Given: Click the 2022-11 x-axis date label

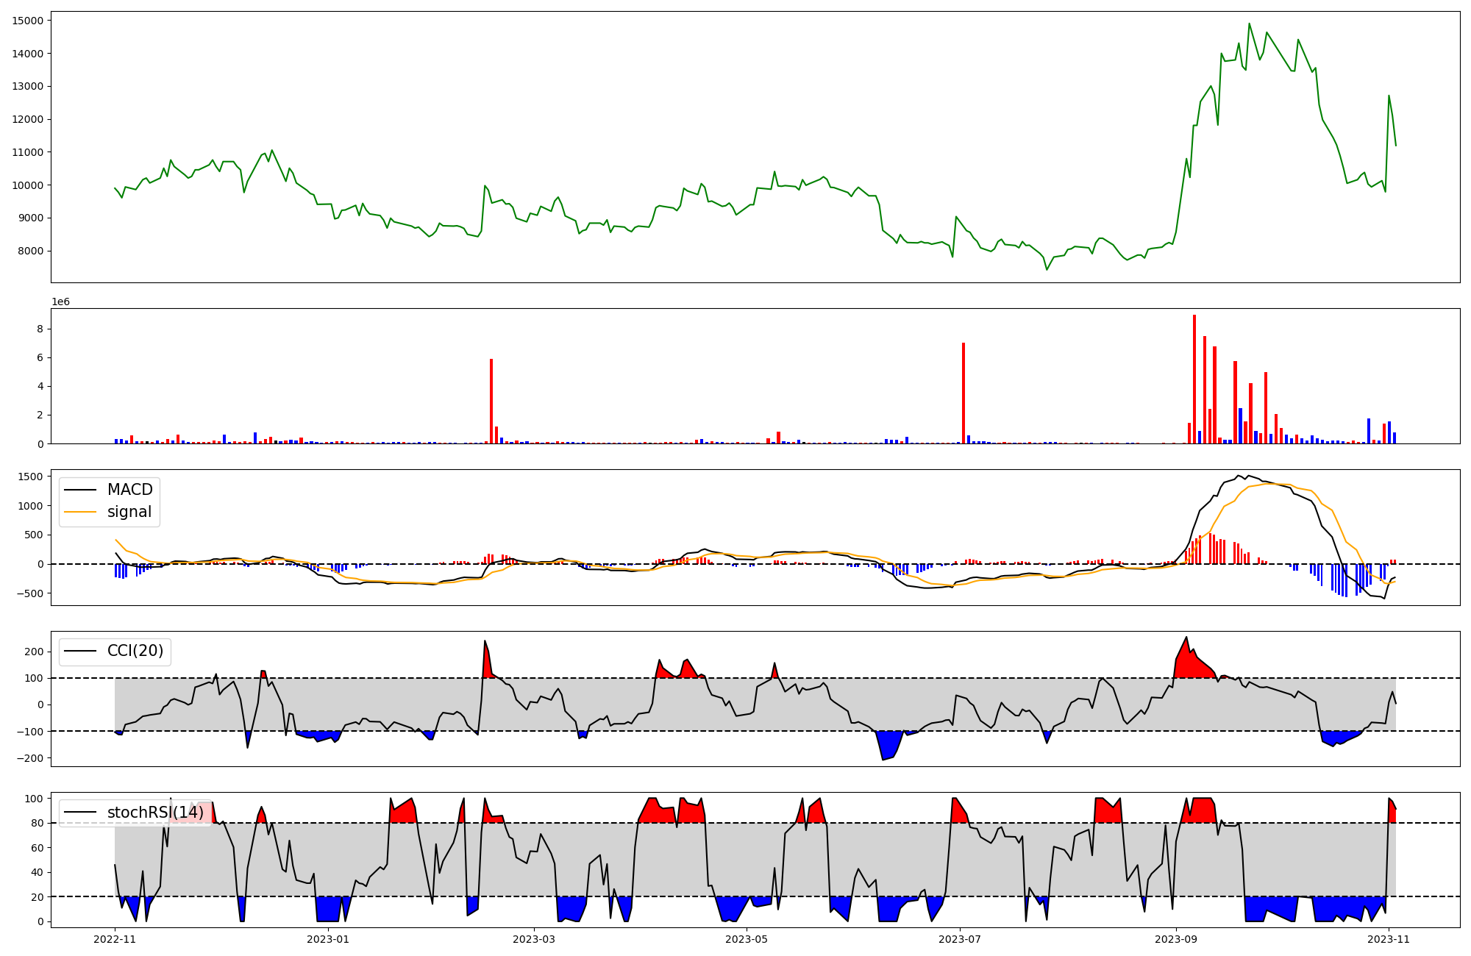Looking at the screenshot, I should [x=115, y=939].
